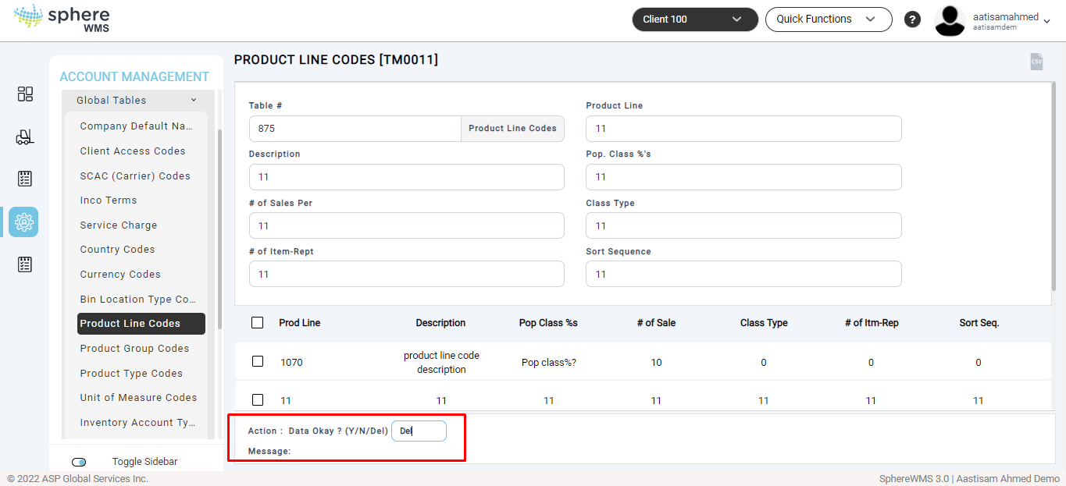Image resolution: width=1066 pixels, height=486 pixels.
Task: Check the select-all checkbox in table header
Action: pyautogui.click(x=258, y=322)
